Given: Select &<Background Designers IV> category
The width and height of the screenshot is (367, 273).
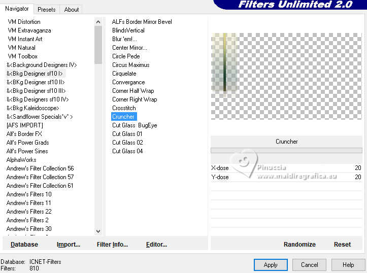Looking at the screenshot, I should (x=42, y=65).
